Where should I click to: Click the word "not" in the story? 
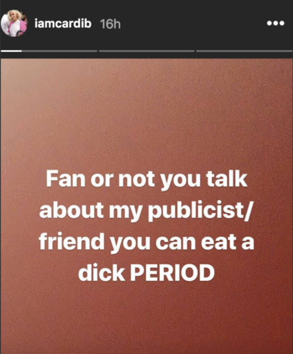[137, 180]
